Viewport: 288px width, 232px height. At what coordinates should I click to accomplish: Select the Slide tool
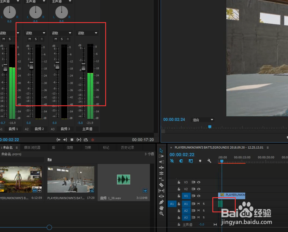[x=161, y=196]
